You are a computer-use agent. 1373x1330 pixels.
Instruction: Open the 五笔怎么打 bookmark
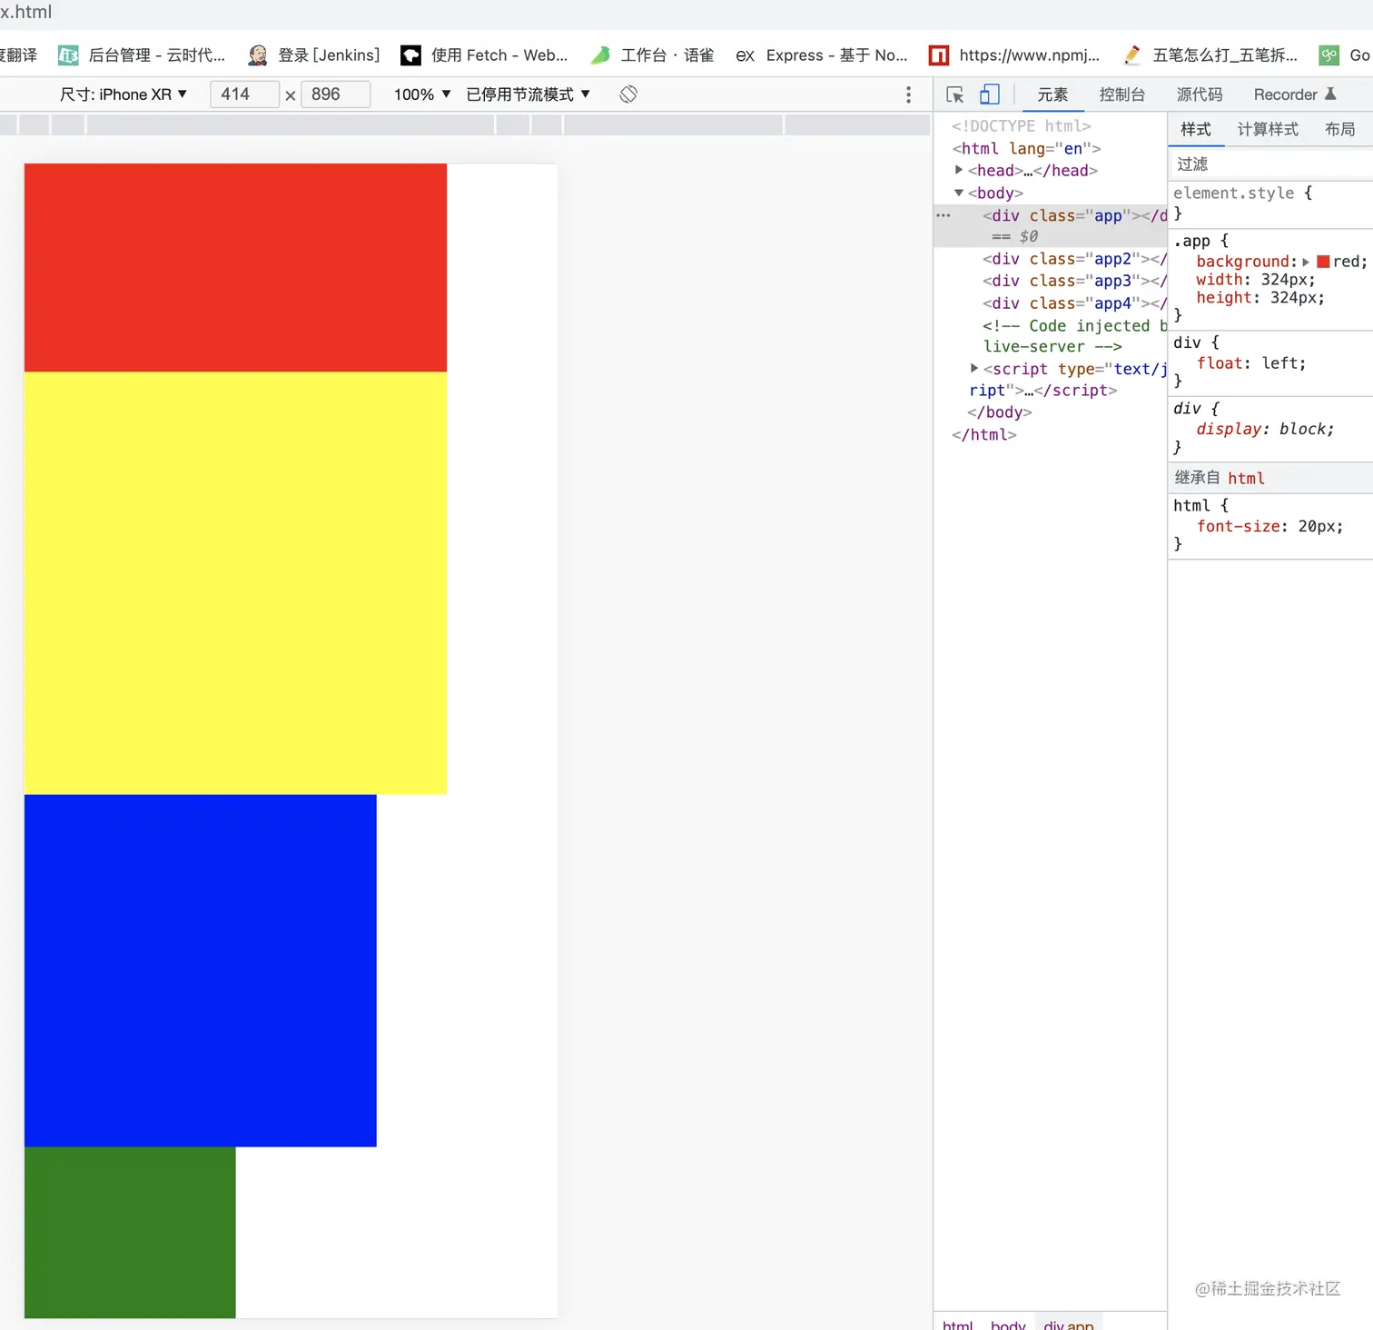tap(1210, 55)
